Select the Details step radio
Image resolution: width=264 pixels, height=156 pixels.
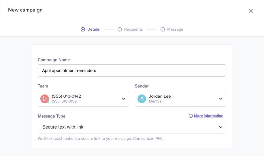click(83, 29)
